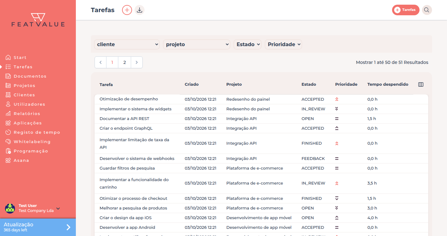Click the Start home icon in sidebar
The image size is (447, 236).
(8, 57)
